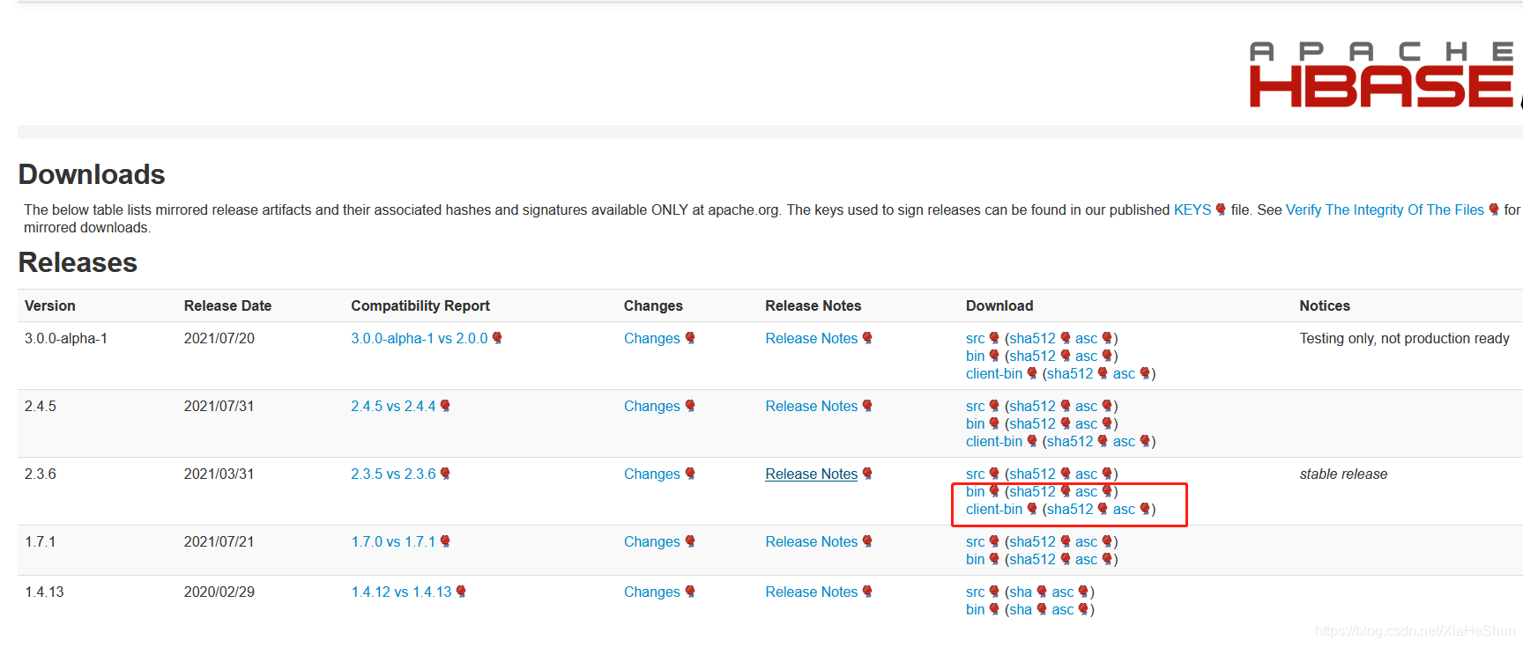The width and height of the screenshot is (1523, 647).
Task: Download src for 3.0.0-alpha-1
Action: (x=975, y=338)
